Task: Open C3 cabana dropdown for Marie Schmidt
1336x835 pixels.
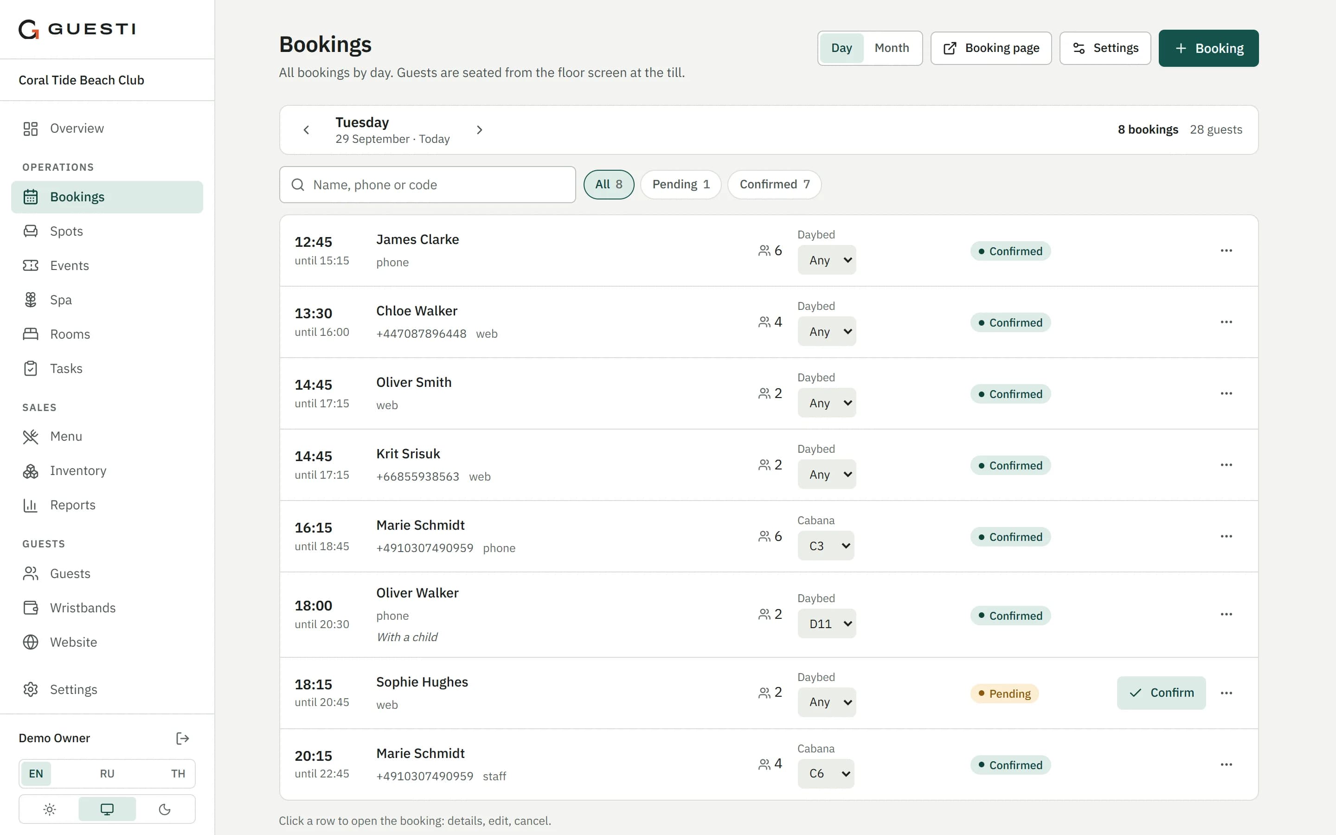Action: (825, 546)
